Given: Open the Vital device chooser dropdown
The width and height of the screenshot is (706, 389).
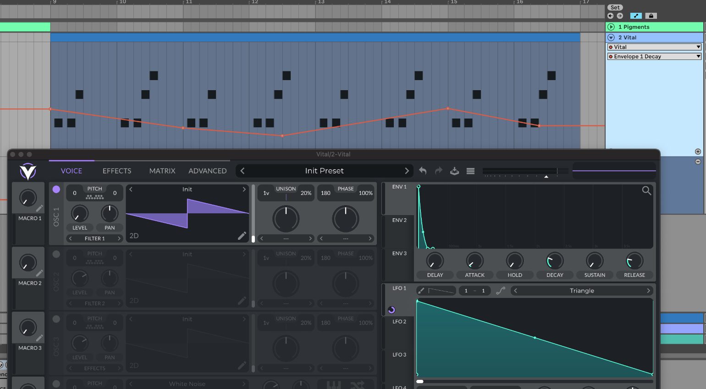Looking at the screenshot, I should [x=654, y=47].
